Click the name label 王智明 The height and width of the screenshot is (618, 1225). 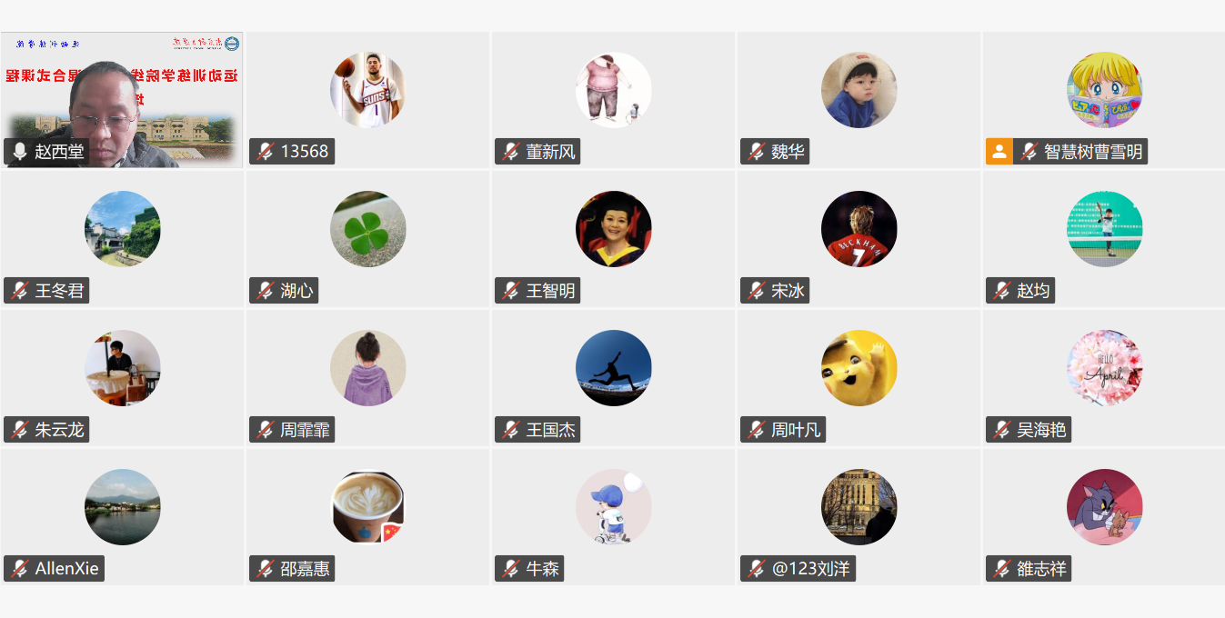coord(550,291)
